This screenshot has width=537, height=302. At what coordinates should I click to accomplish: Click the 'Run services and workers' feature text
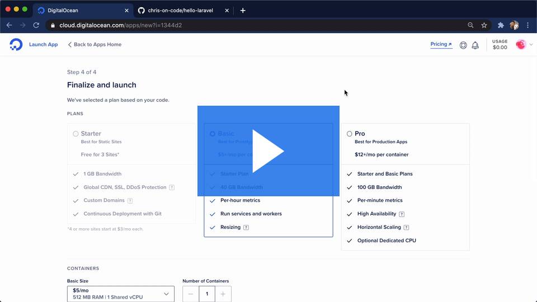point(251,214)
